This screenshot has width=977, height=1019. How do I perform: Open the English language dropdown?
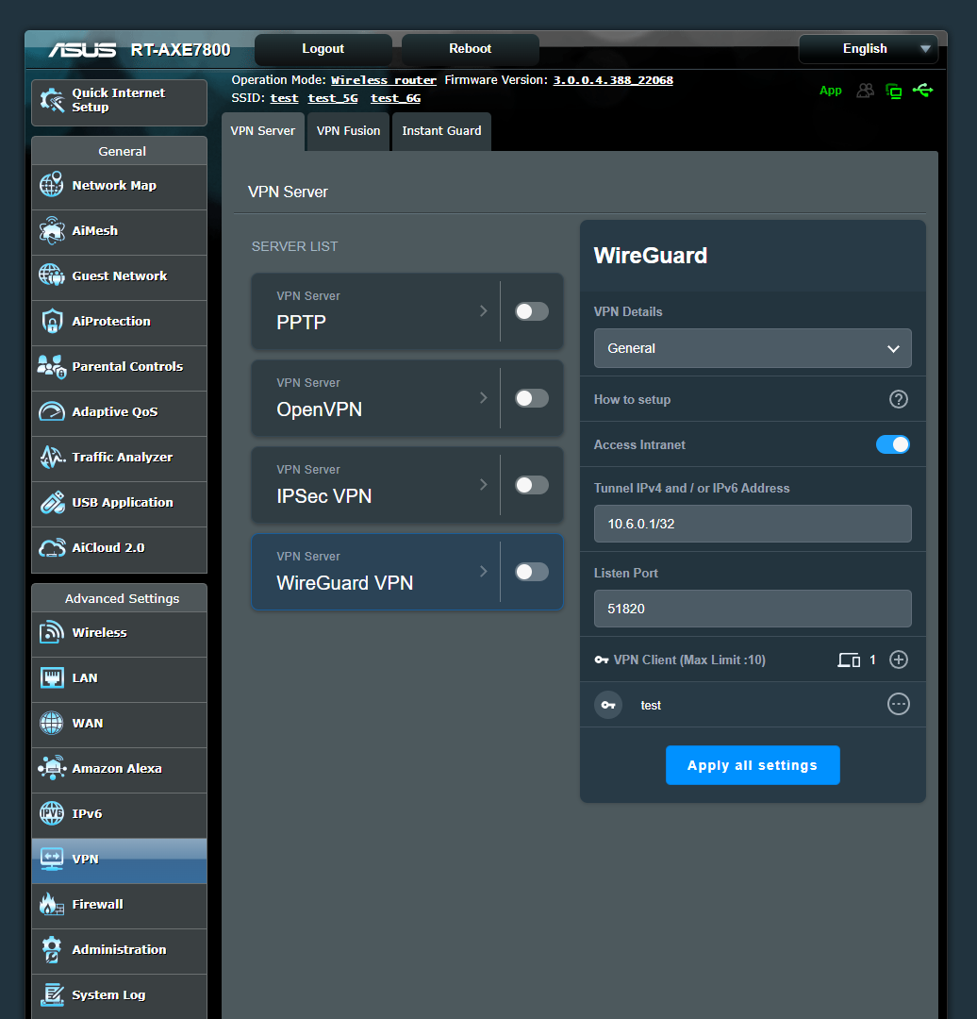(868, 49)
